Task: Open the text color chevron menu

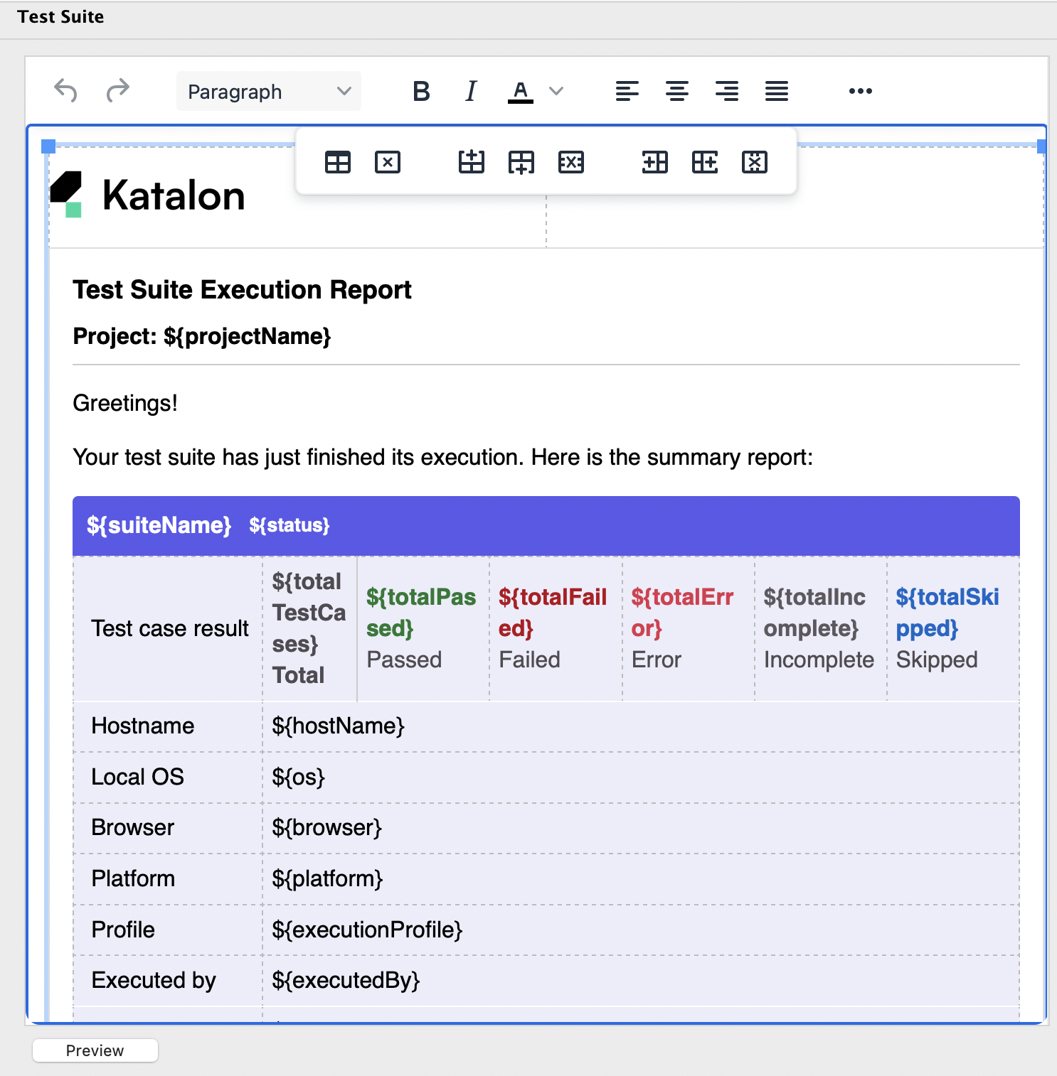Action: [556, 91]
